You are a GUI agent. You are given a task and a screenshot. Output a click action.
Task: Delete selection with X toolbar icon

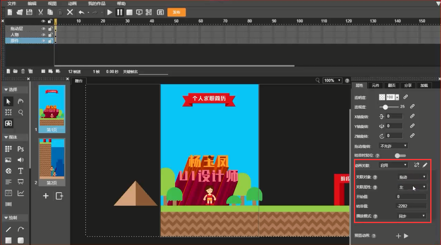coord(70,12)
